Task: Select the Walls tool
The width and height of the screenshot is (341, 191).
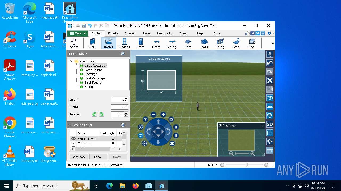Action: (x=92, y=43)
